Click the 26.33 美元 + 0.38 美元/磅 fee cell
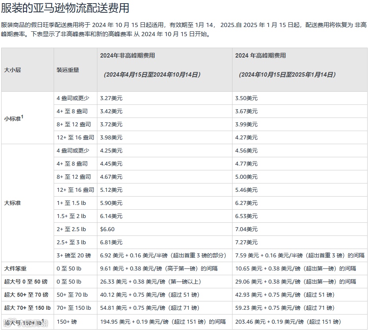 coord(165,282)
